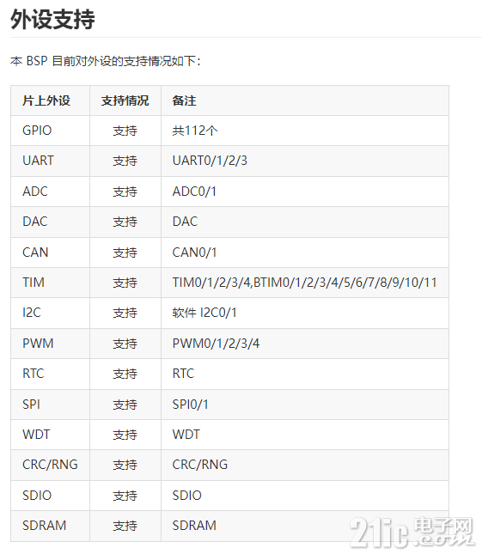This screenshot has width=482, height=554.
Task: Select the DAC peripheral name cell
Action: point(50,222)
